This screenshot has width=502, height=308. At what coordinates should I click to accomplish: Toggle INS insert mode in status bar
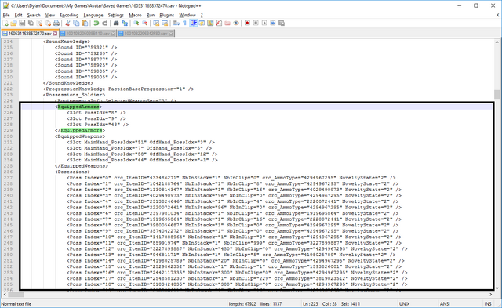pyautogui.click(x=488, y=304)
